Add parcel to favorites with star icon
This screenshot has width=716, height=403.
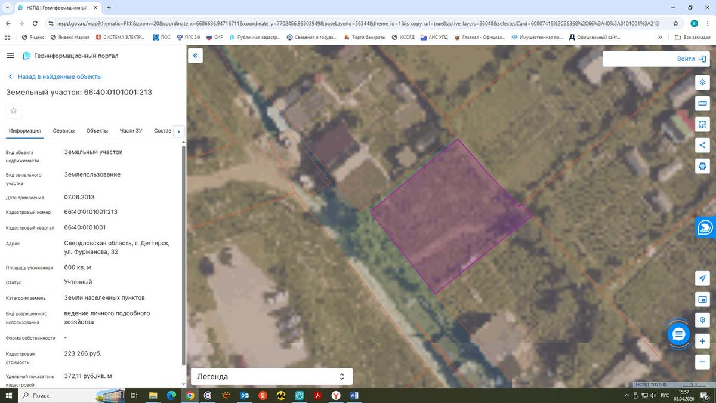tap(14, 111)
